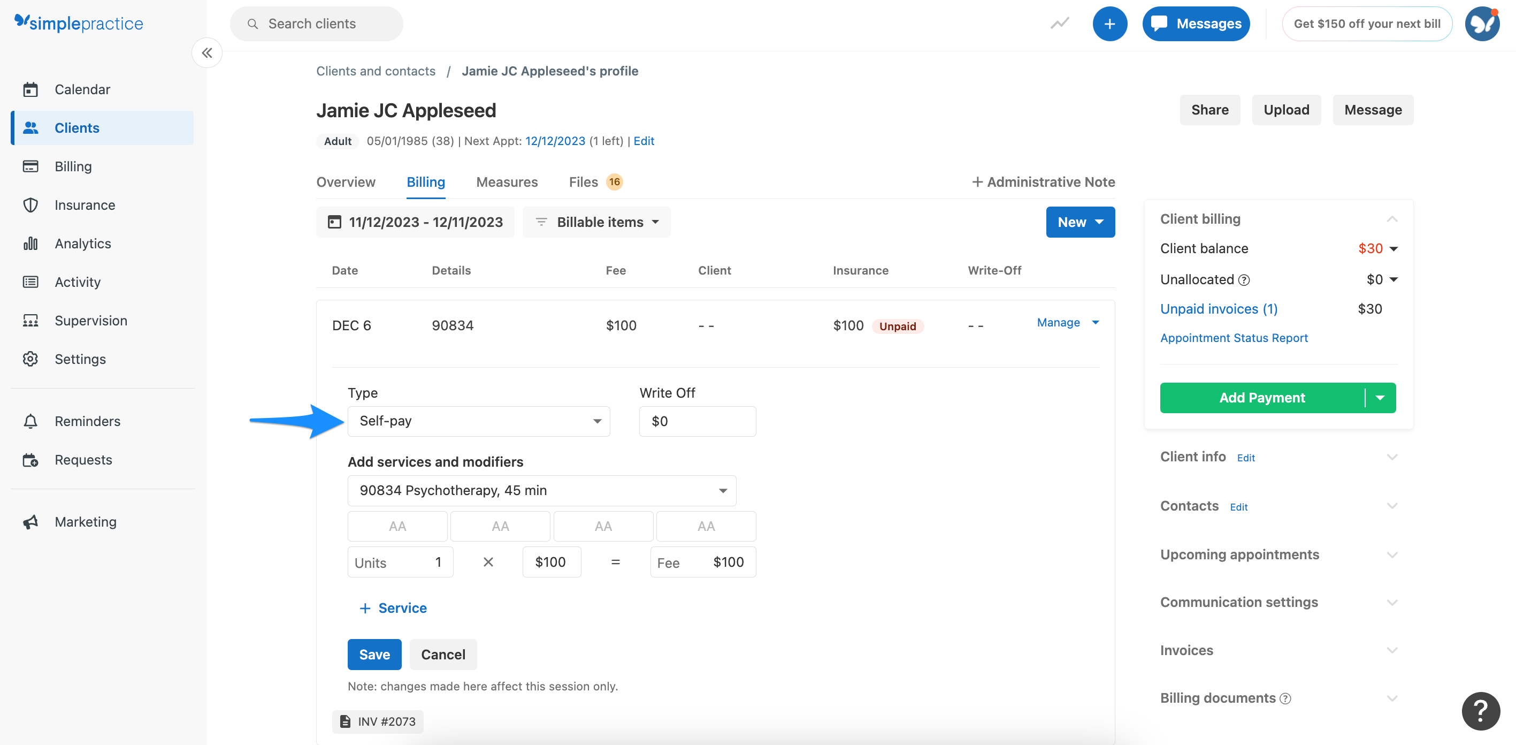Click the Write Off amount field
1516x745 pixels.
click(697, 421)
